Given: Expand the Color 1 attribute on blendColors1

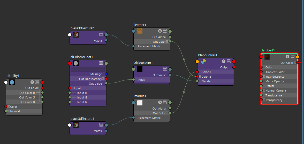Looking at the screenshot, I should coord(200,72).
